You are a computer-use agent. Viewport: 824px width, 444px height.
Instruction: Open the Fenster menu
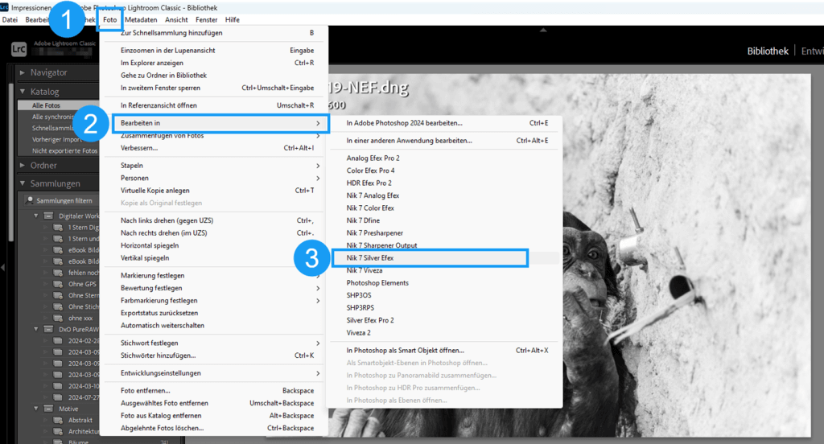pyautogui.click(x=207, y=20)
